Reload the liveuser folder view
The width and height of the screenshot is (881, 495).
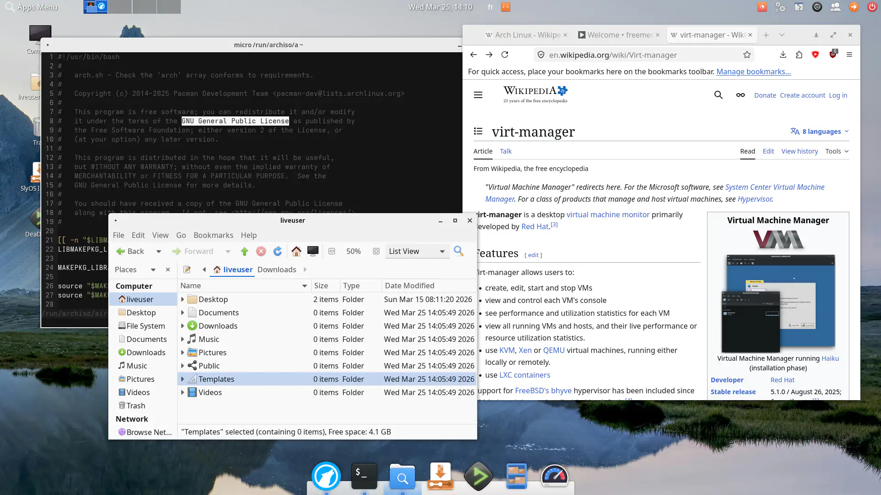[278, 251]
